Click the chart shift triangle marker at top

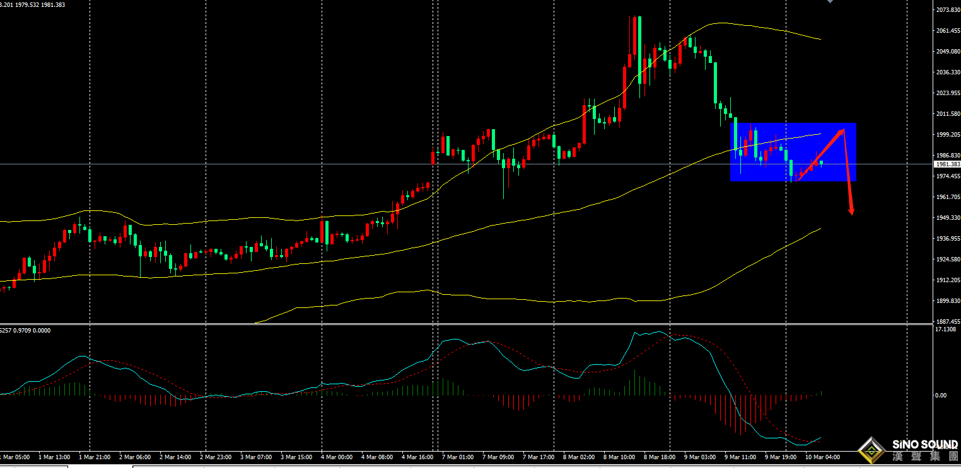coord(830,2)
